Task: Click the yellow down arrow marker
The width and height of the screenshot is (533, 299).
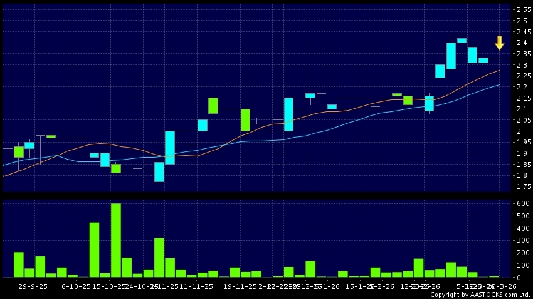Action: 499,43
